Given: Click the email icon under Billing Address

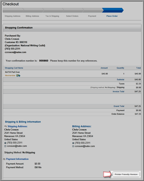Looking at the screenshot, I should click(x=73, y=146).
